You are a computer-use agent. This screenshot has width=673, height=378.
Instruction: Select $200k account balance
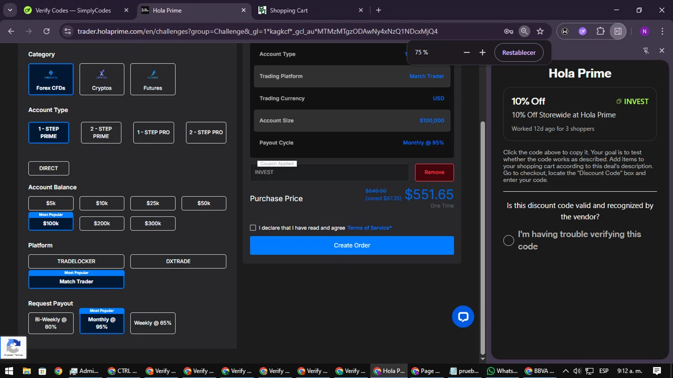pos(102,223)
